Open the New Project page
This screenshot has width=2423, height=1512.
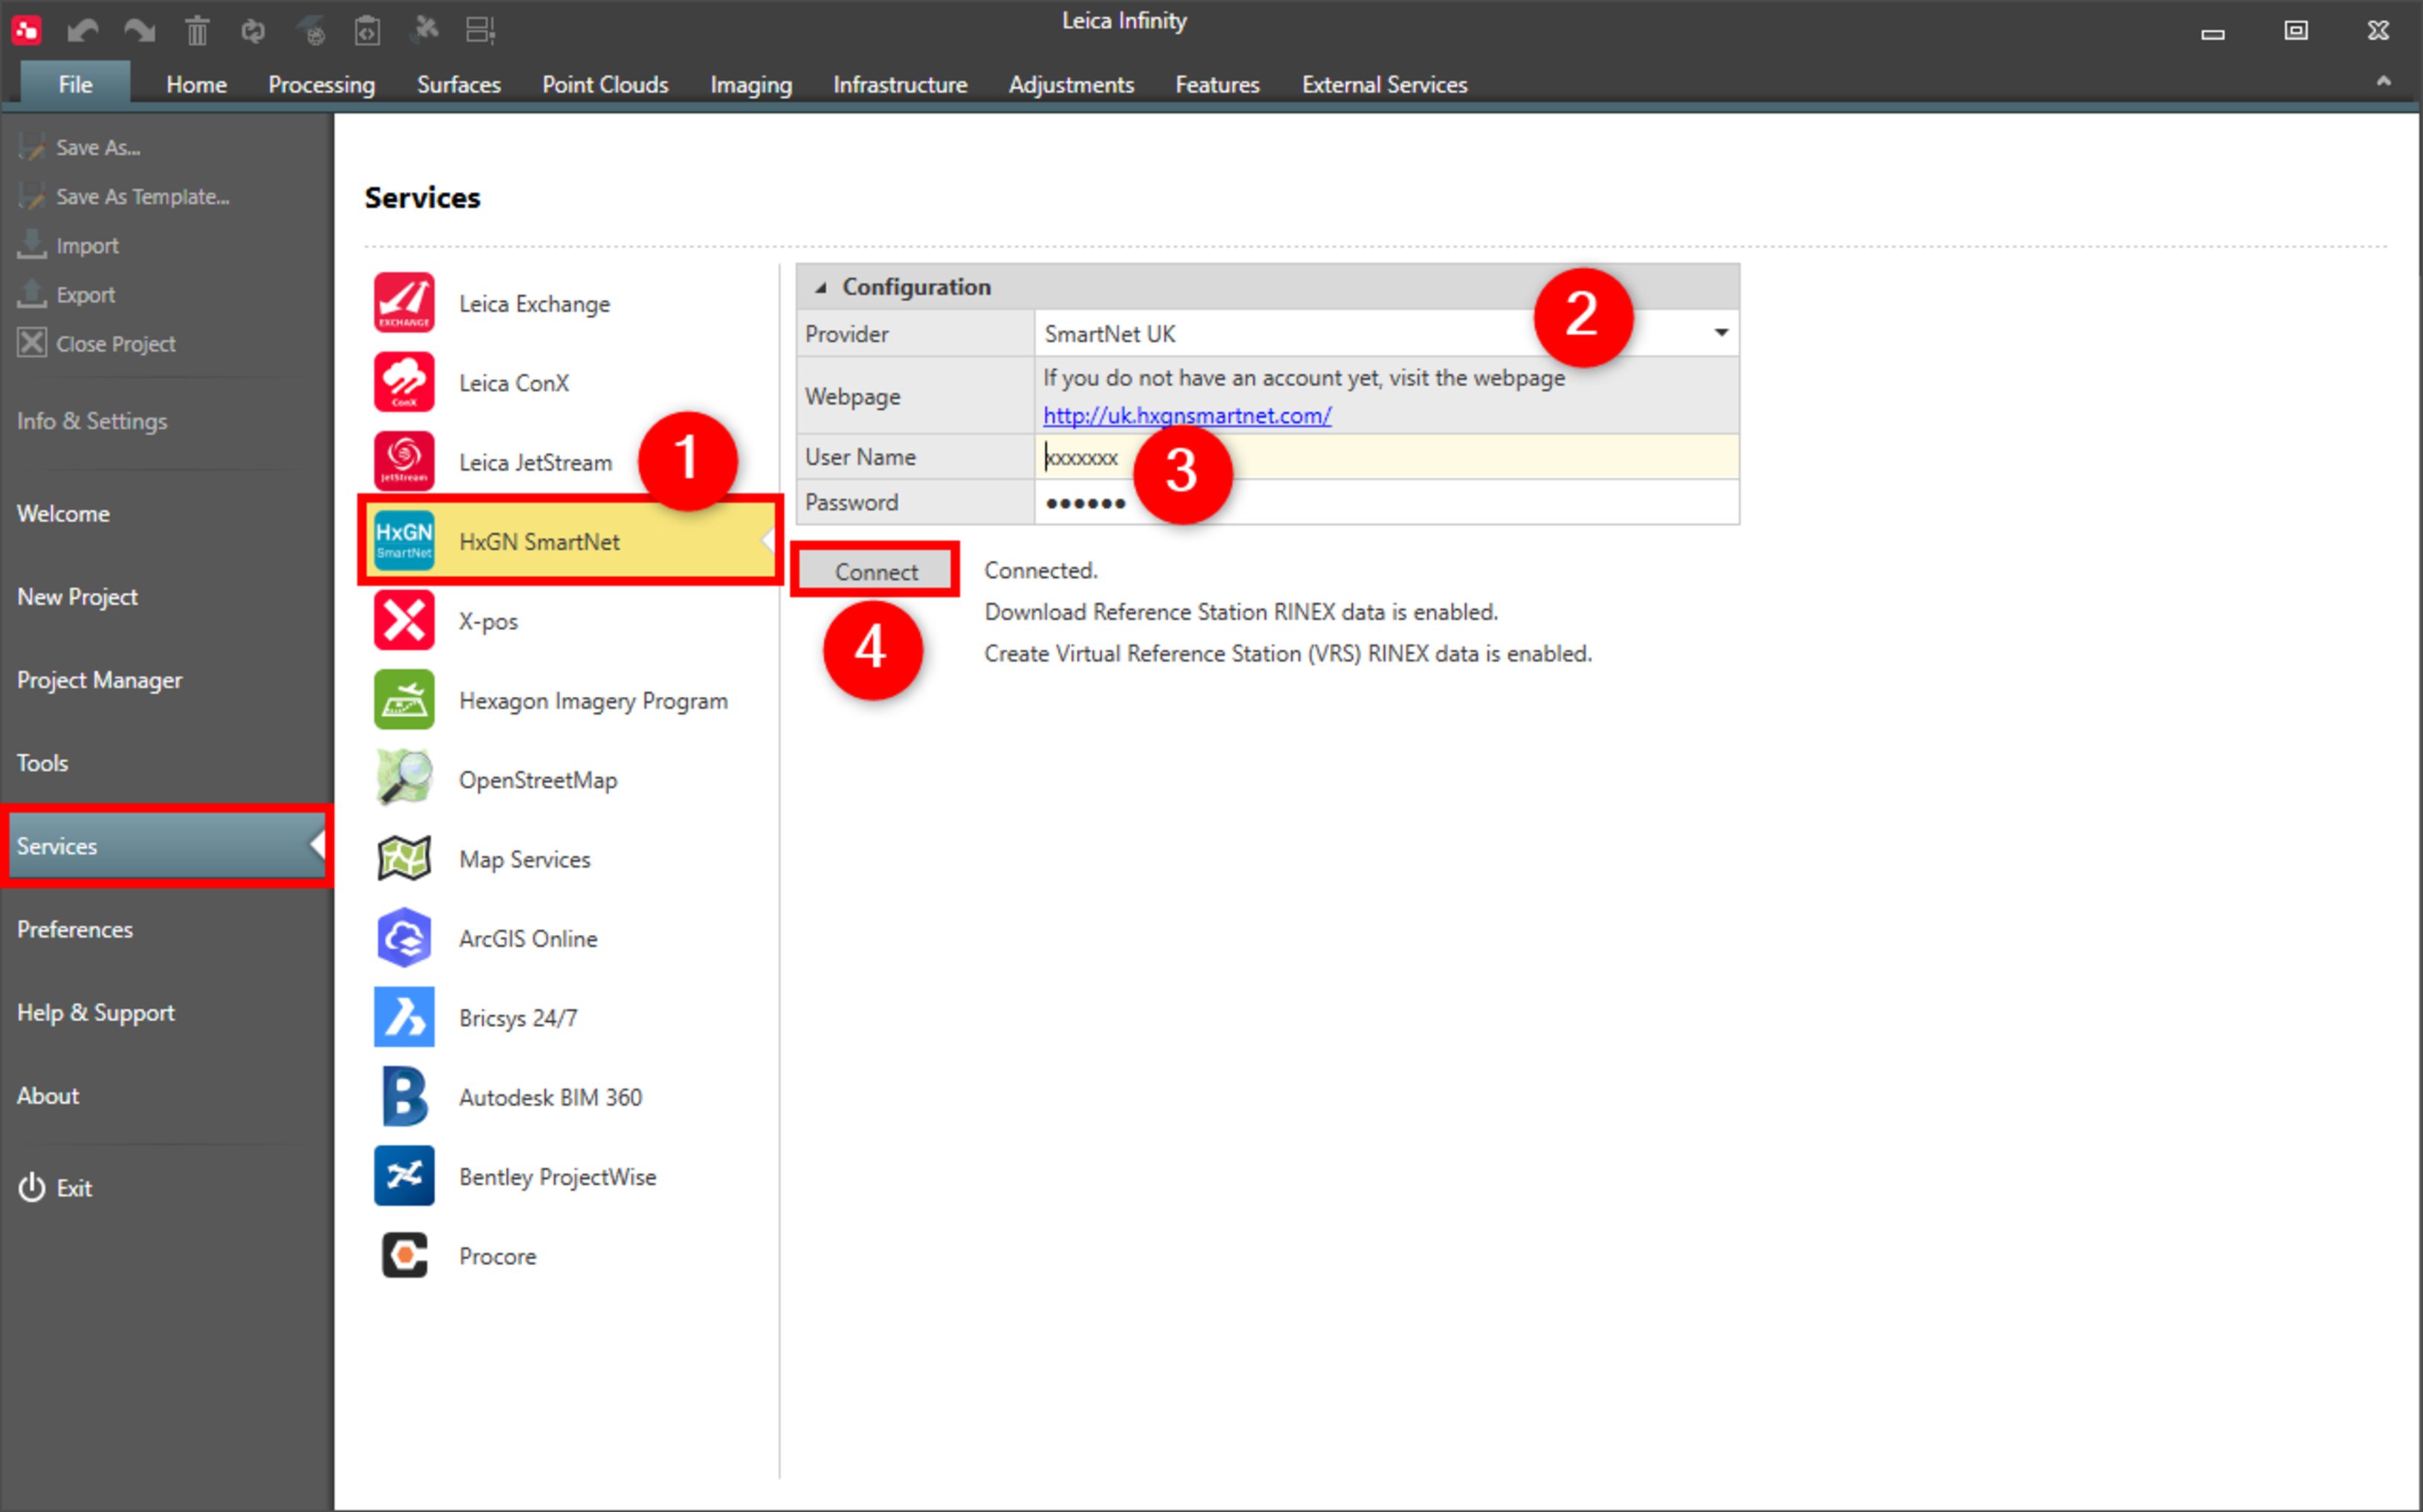[x=77, y=597]
